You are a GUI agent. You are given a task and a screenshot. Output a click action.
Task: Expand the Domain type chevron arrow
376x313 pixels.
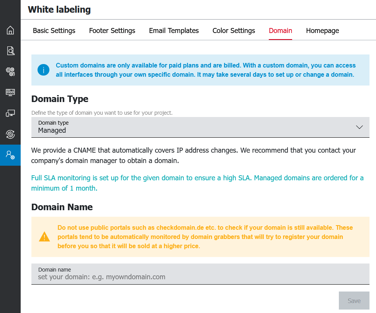[359, 127]
